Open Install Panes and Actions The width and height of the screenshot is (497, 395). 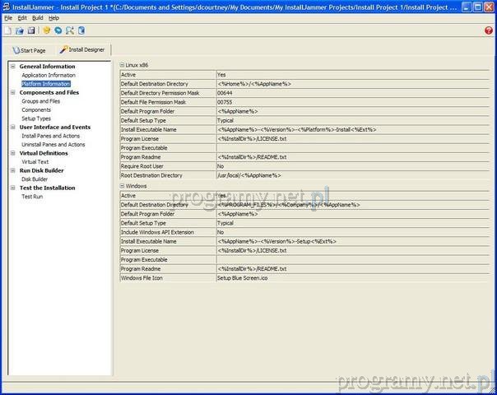53,136
